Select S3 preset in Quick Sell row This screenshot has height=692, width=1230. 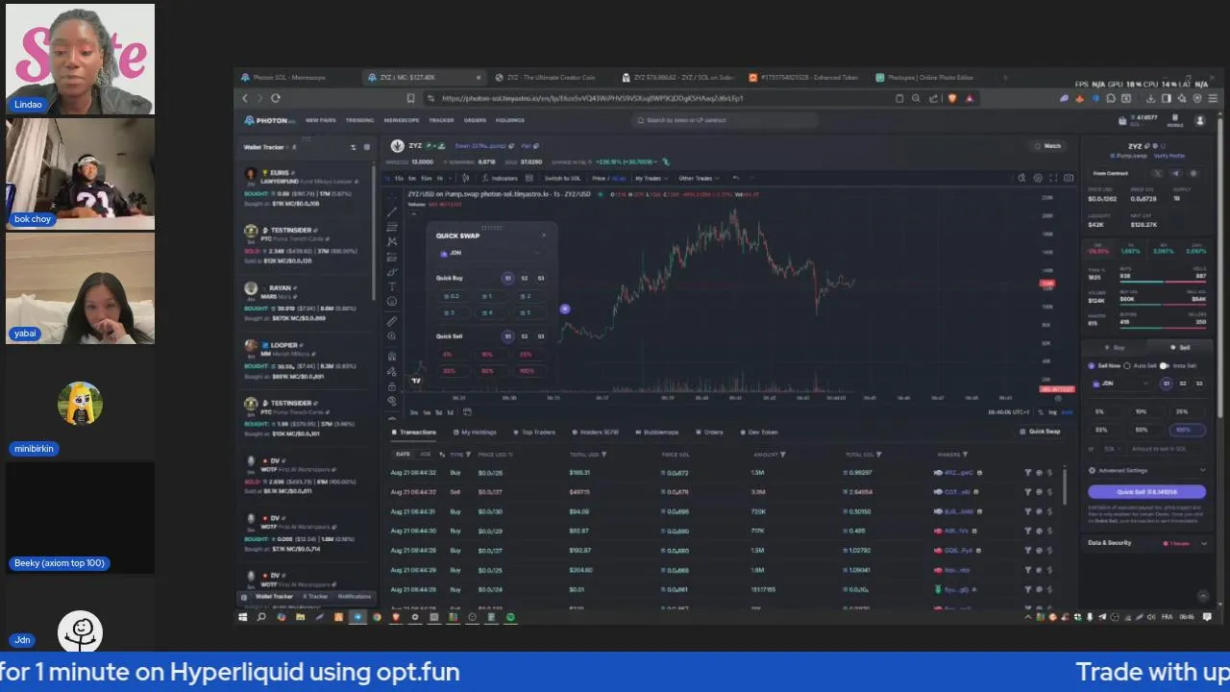(541, 336)
